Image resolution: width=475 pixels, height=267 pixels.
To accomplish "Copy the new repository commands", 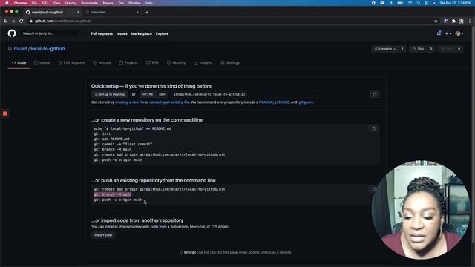I will point(373,128).
